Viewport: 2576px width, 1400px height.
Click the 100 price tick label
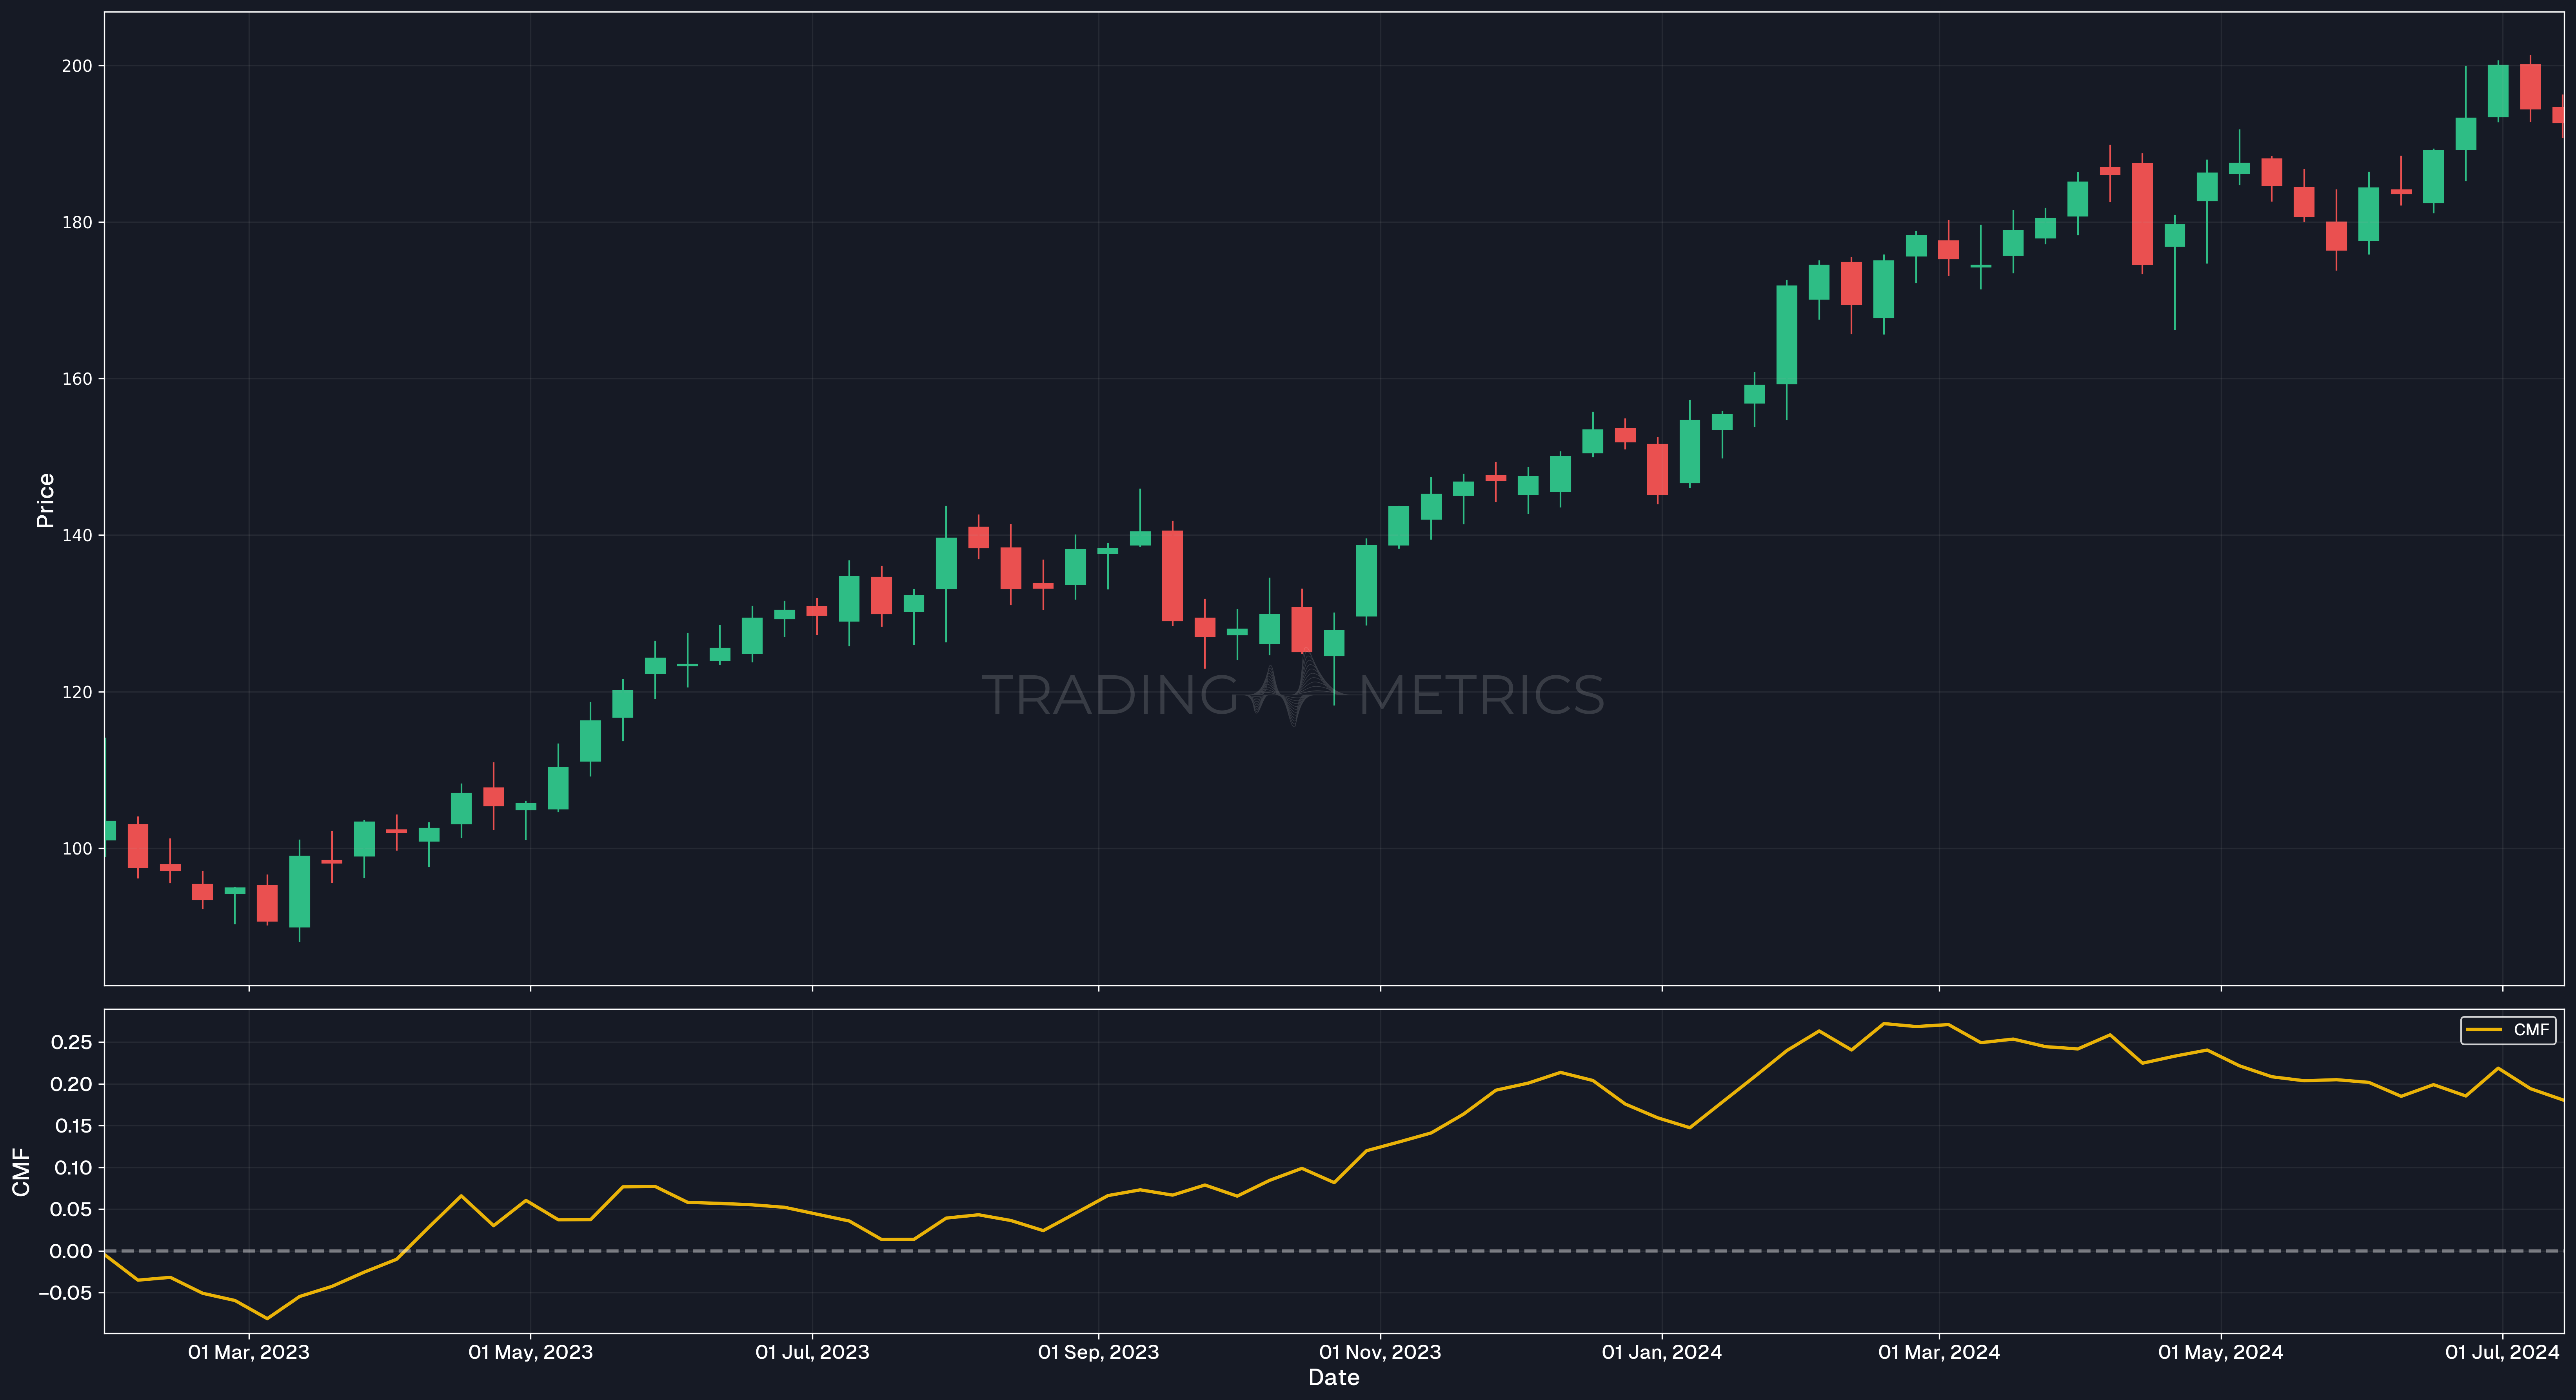[77, 849]
